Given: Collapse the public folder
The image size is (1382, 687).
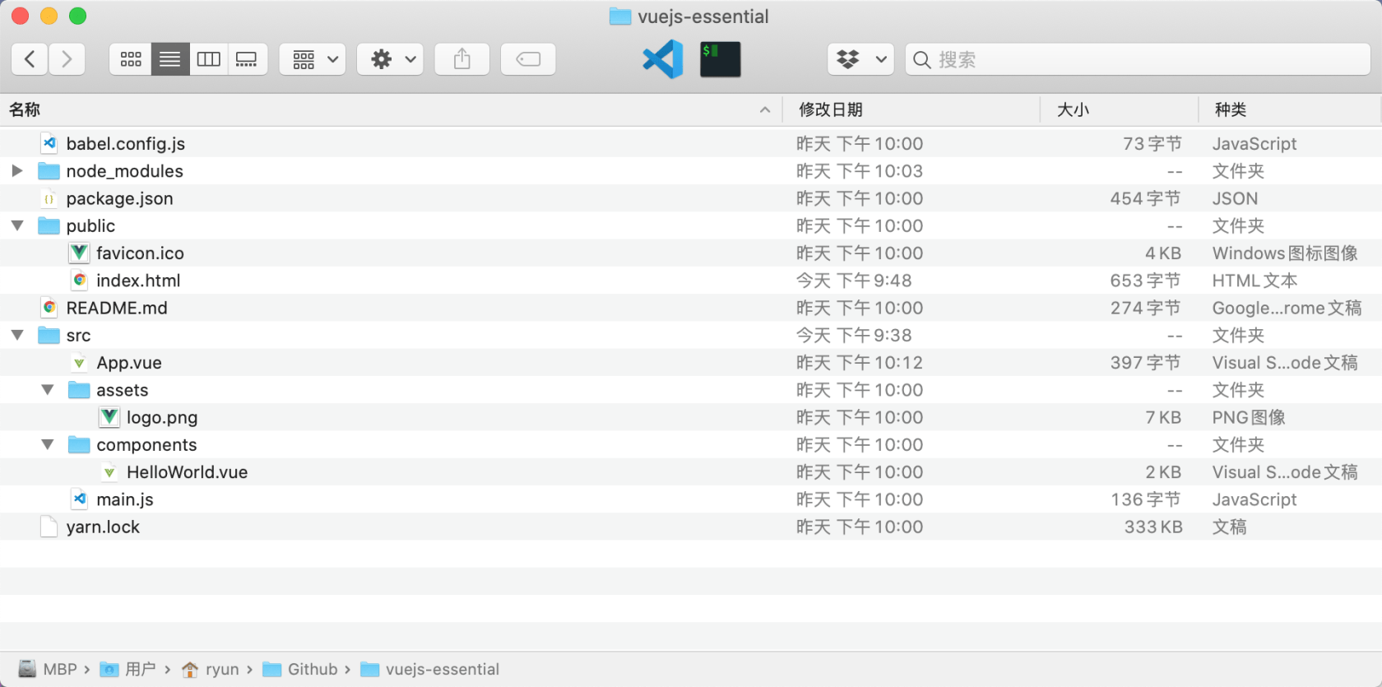Looking at the screenshot, I should [17, 225].
